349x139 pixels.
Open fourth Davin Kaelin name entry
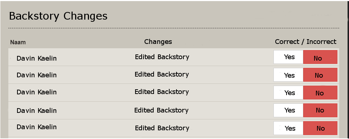tap(37, 111)
